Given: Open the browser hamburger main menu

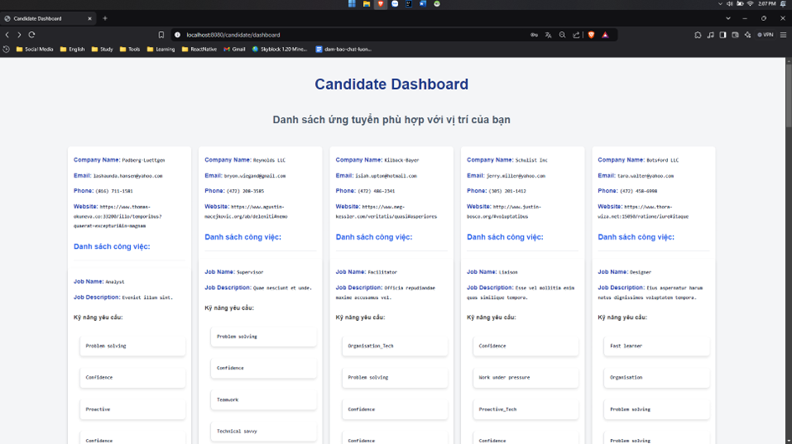Looking at the screenshot, I should [x=784, y=35].
